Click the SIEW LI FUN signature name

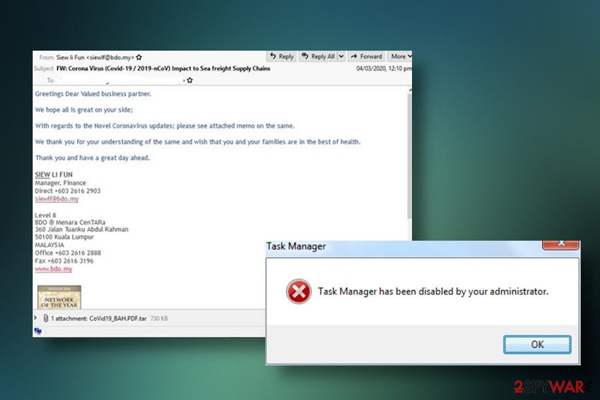53,175
